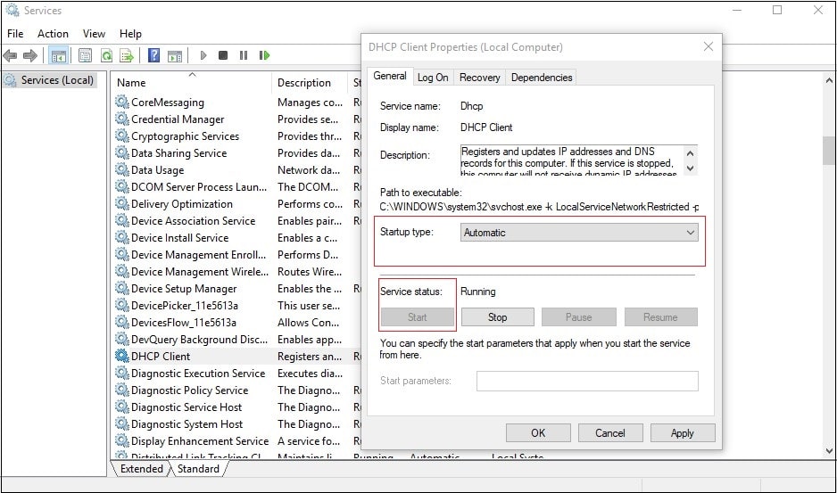
Task: Open the Action menu
Action: pos(53,34)
